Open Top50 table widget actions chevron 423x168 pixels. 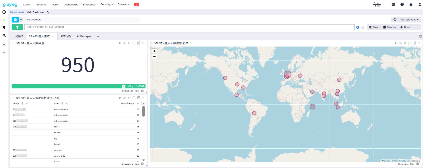click(143, 98)
